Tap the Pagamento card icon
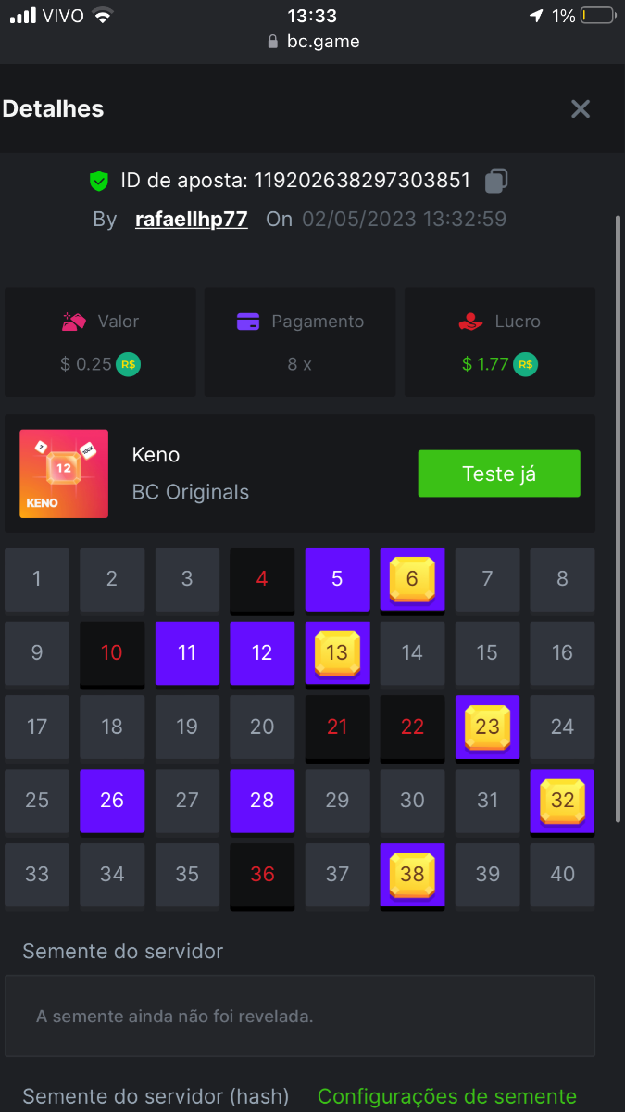 [x=247, y=322]
